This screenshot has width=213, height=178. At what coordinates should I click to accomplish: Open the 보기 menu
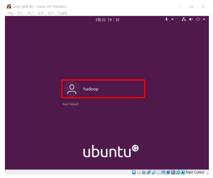30,13
